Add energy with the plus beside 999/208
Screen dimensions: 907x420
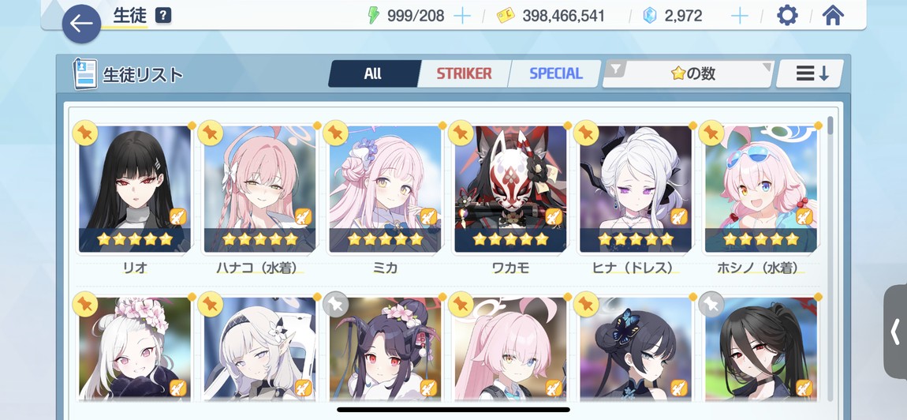coord(462,16)
